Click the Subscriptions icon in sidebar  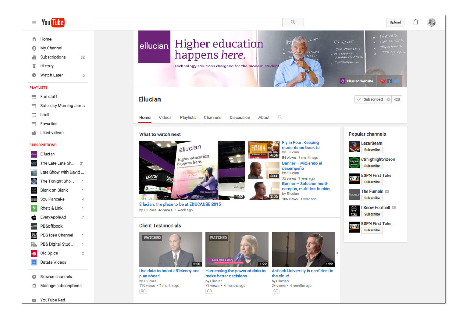[x=34, y=57]
